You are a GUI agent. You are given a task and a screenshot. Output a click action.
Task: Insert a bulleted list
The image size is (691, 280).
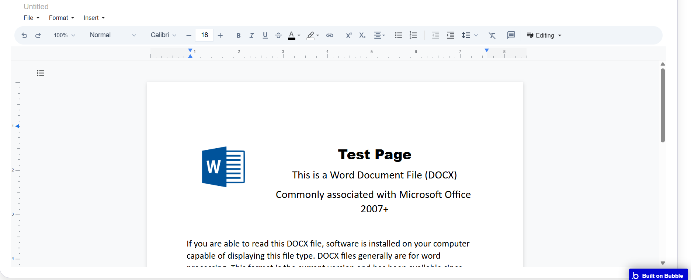tap(398, 35)
